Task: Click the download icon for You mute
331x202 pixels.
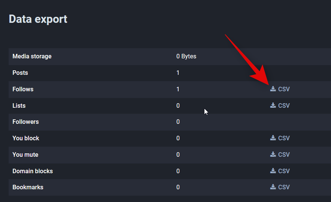Action: pyautogui.click(x=273, y=154)
